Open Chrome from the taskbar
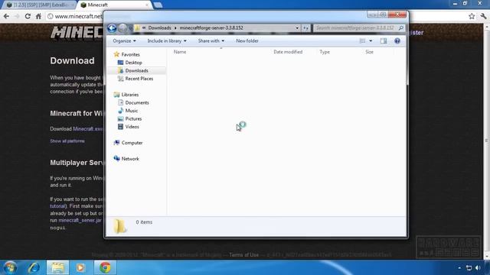490x275 pixels. (106, 267)
